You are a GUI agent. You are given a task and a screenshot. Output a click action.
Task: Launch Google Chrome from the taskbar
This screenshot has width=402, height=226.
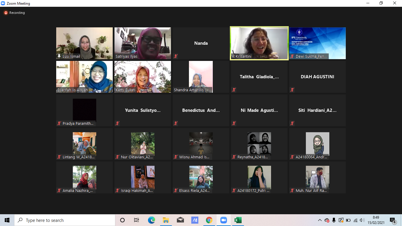coord(209,220)
